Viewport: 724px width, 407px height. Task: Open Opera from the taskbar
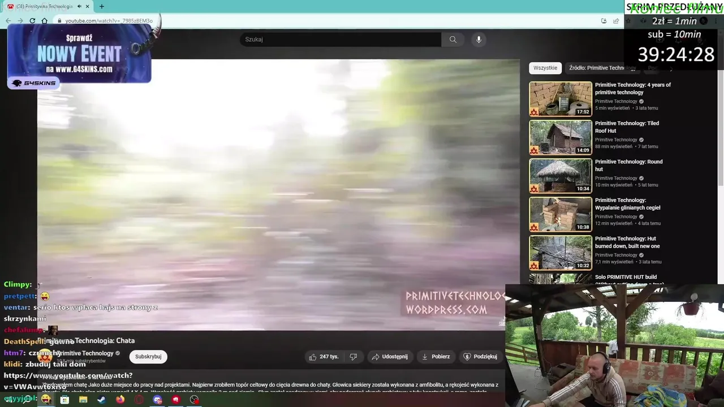[x=139, y=400]
